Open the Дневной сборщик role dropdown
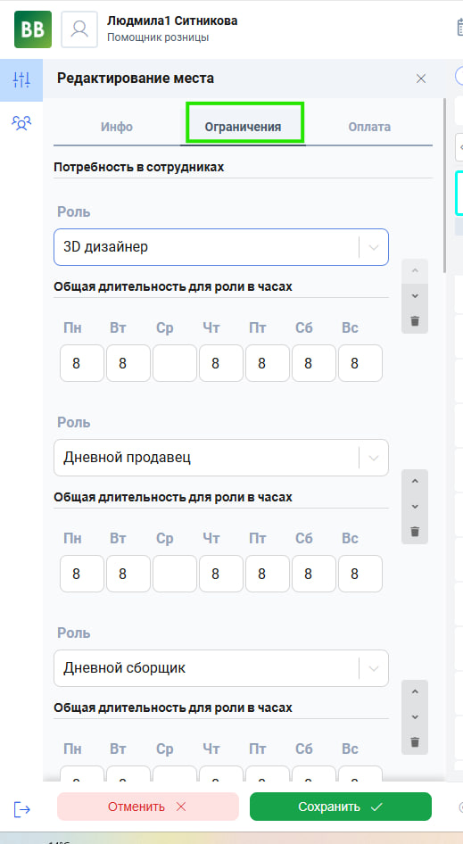The width and height of the screenshot is (463, 844). click(x=374, y=668)
